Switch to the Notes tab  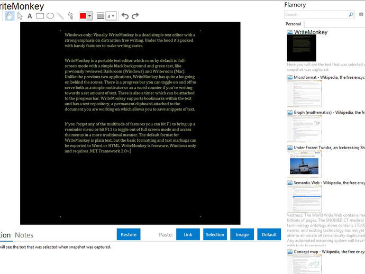(24, 235)
